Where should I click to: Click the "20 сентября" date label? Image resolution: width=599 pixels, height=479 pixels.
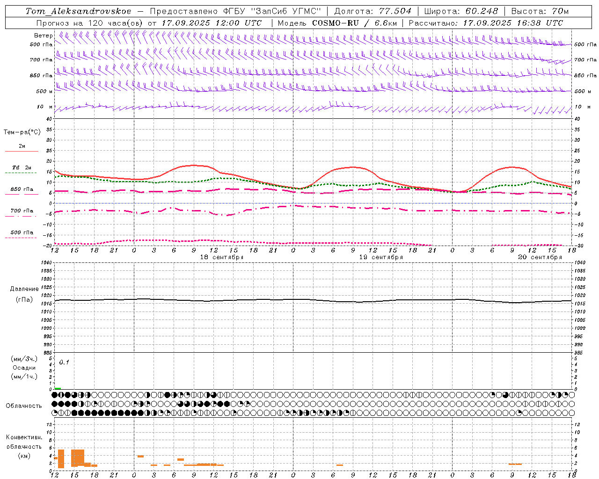540,257
